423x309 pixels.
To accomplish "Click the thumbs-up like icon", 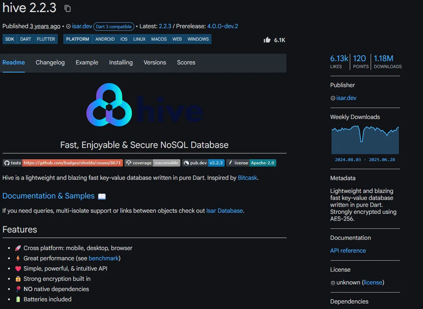I will tap(267, 40).
